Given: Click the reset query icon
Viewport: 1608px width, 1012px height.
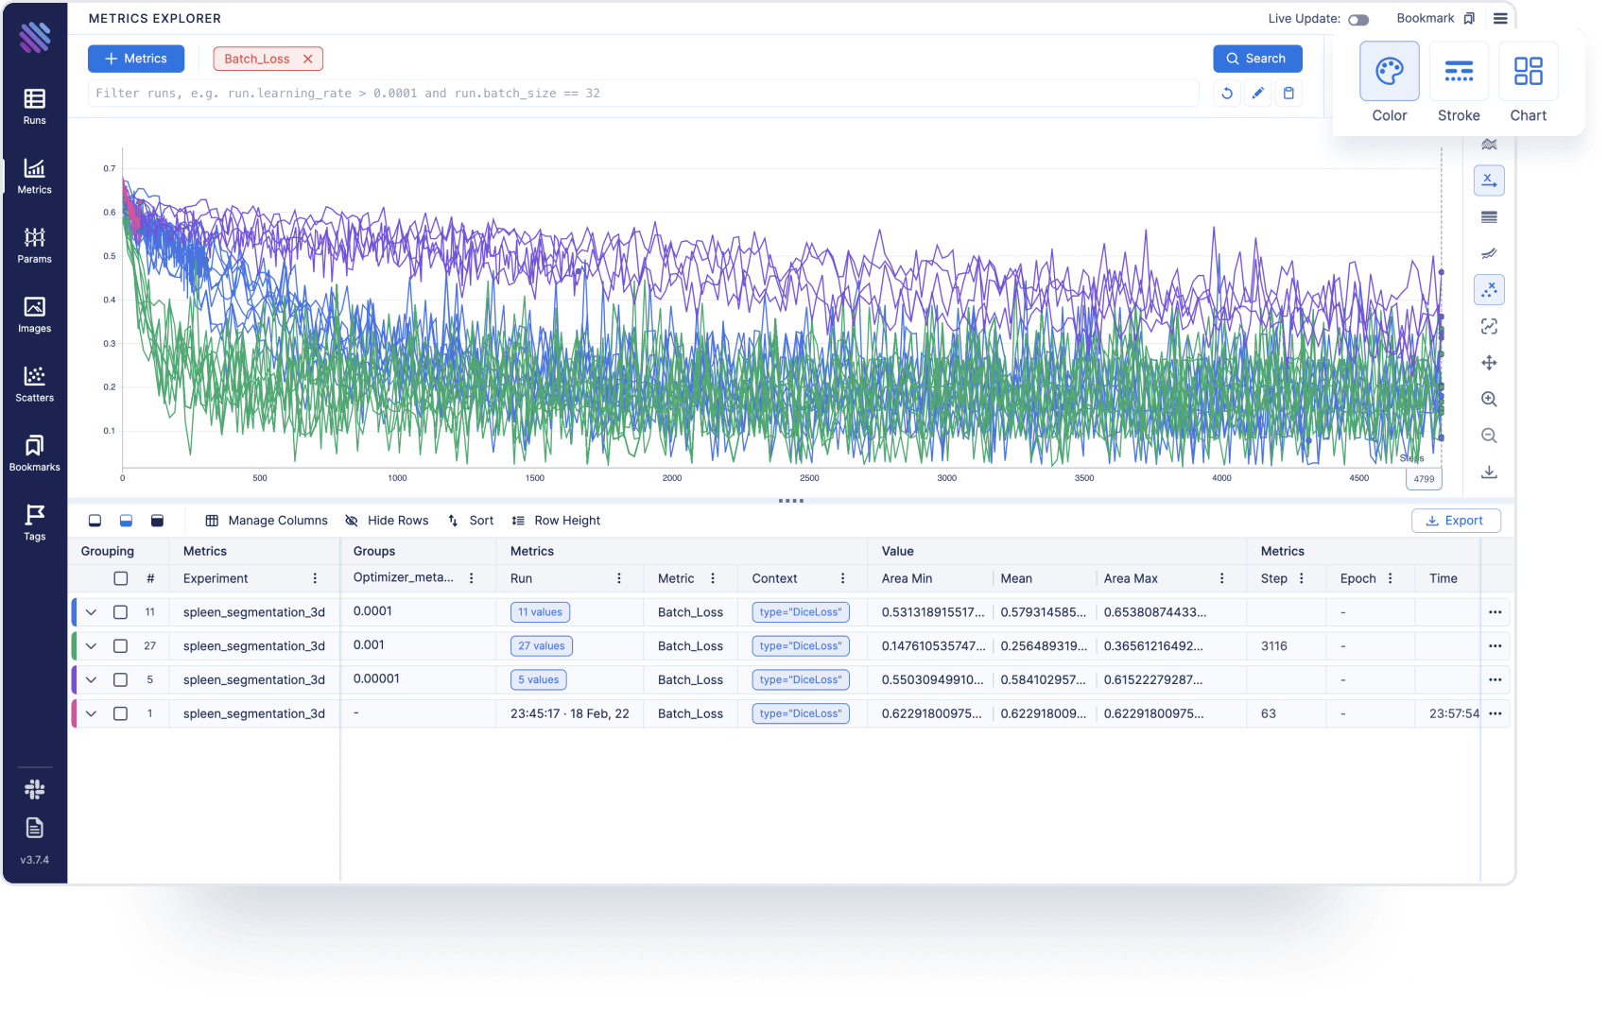Looking at the screenshot, I should pyautogui.click(x=1227, y=93).
